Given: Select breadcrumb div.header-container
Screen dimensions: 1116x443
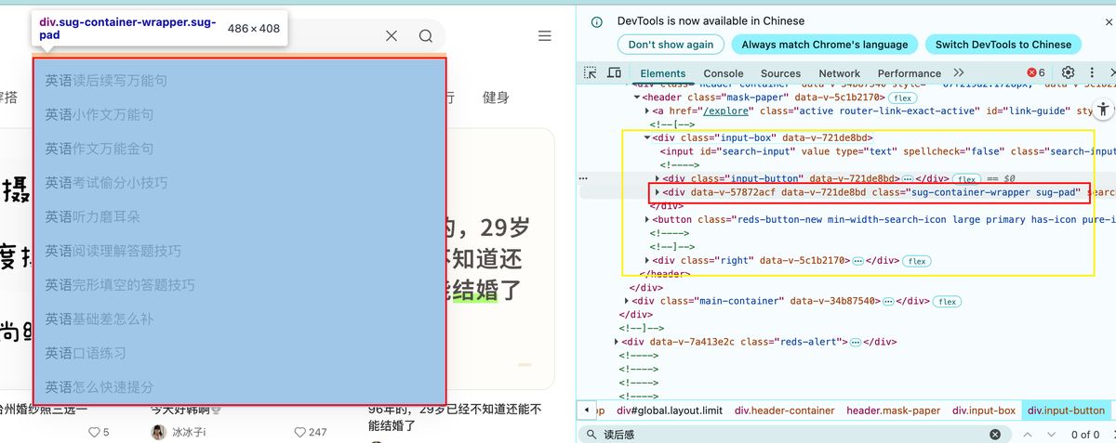Looking at the screenshot, I should click(785, 410).
